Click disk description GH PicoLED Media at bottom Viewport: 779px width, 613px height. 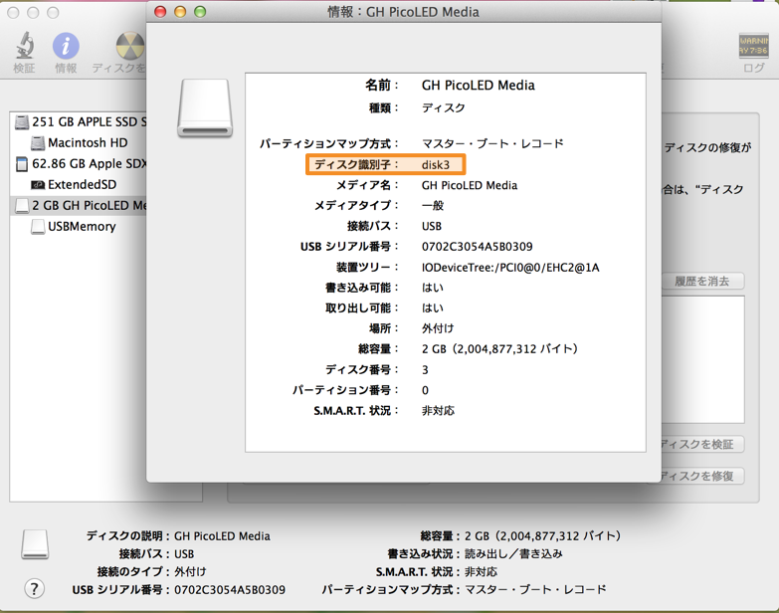tap(222, 536)
